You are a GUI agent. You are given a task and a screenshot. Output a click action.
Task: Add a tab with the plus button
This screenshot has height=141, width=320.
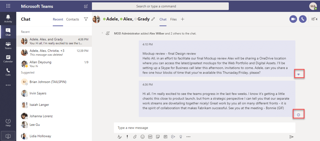coord(182,19)
